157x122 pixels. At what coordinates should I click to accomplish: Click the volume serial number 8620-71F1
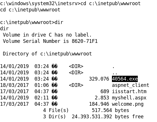click(x=85, y=41)
